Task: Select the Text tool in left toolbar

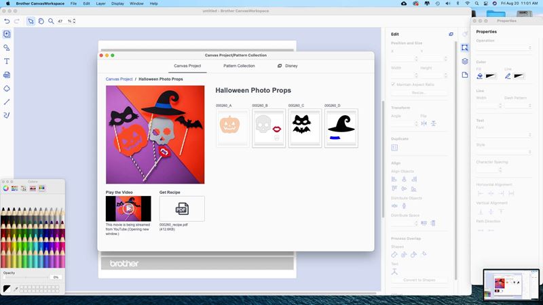Action: 7,61
